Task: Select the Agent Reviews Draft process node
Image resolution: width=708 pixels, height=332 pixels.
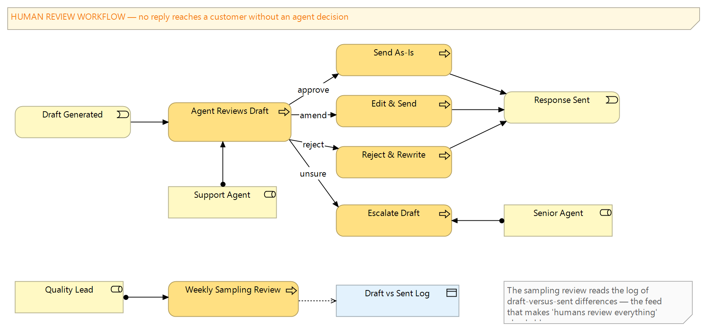Action: pos(230,122)
